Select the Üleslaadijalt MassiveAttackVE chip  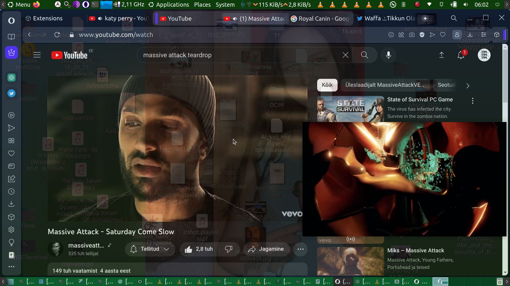coord(385,85)
